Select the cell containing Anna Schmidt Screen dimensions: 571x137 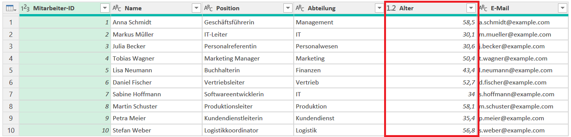tap(156, 22)
